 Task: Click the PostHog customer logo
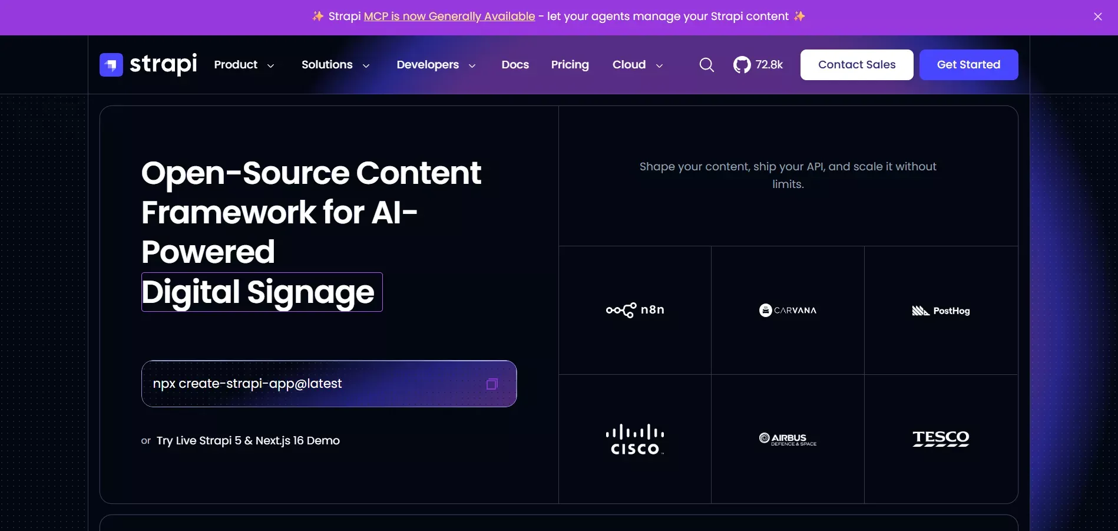click(x=941, y=311)
